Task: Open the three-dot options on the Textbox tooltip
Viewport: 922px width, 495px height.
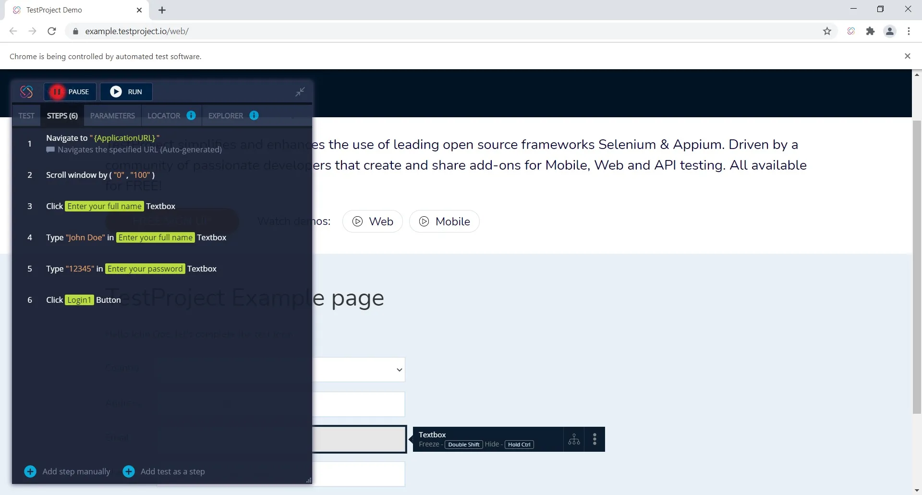Action: tap(594, 439)
